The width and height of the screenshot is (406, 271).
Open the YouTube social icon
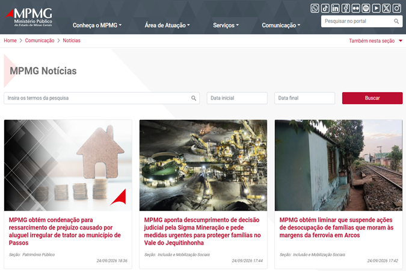pyautogui.click(x=376, y=8)
